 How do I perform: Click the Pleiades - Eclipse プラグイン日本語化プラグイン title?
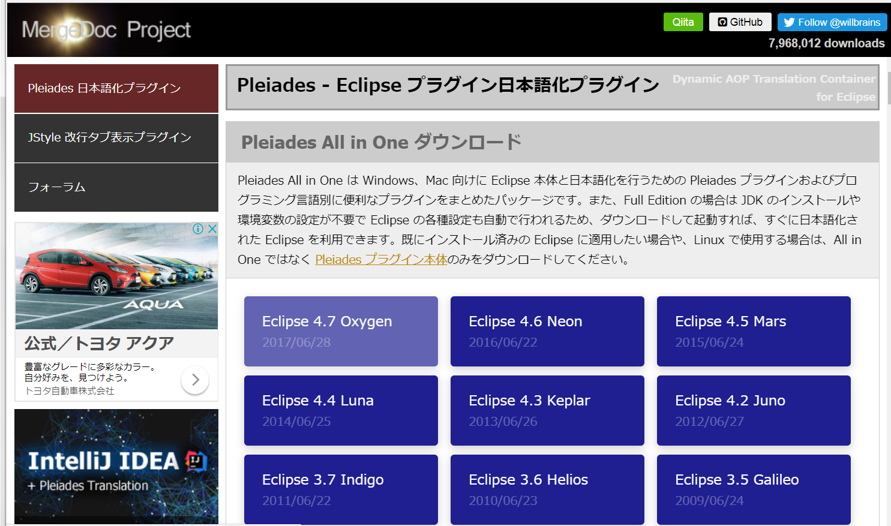click(448, 85)
